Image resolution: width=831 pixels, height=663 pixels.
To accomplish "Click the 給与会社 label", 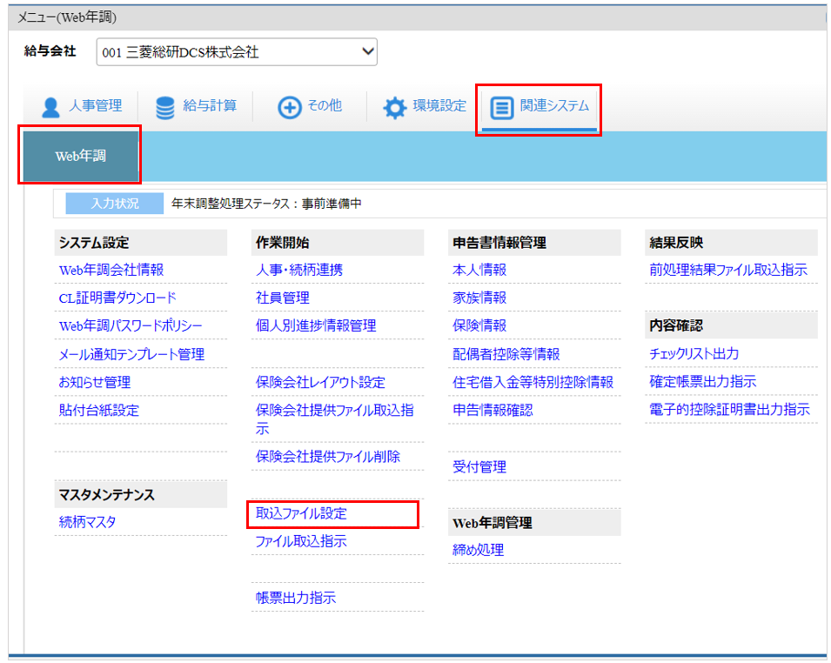I will coord(50,50).
